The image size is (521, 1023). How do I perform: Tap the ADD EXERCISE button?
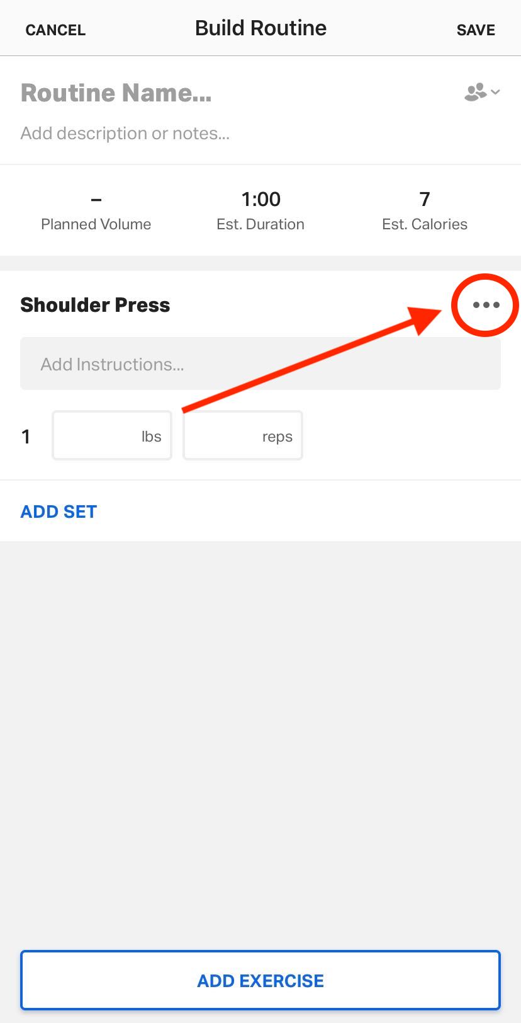point(260,980)
